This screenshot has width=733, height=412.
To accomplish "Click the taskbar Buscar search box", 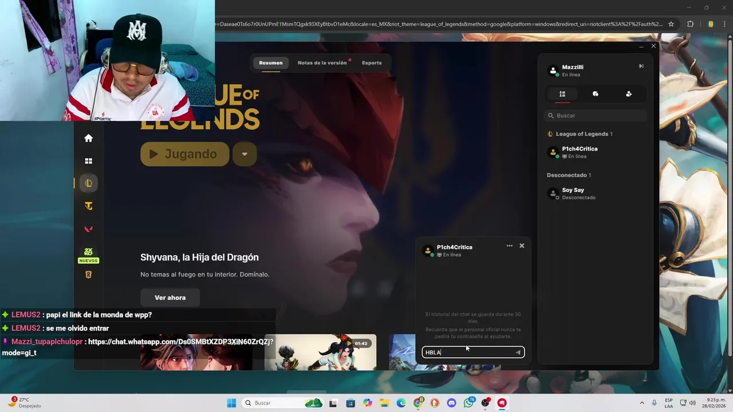I will coord(282,403).
